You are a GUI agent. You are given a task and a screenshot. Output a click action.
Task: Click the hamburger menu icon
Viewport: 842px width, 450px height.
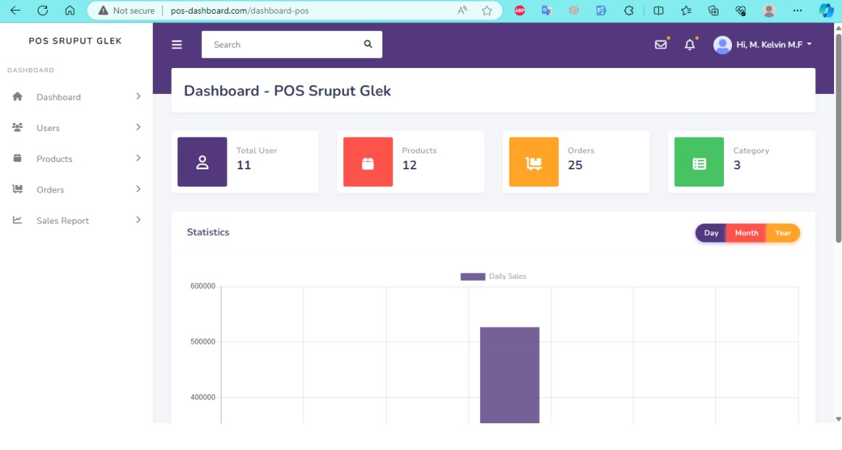(x=177, y=45)
